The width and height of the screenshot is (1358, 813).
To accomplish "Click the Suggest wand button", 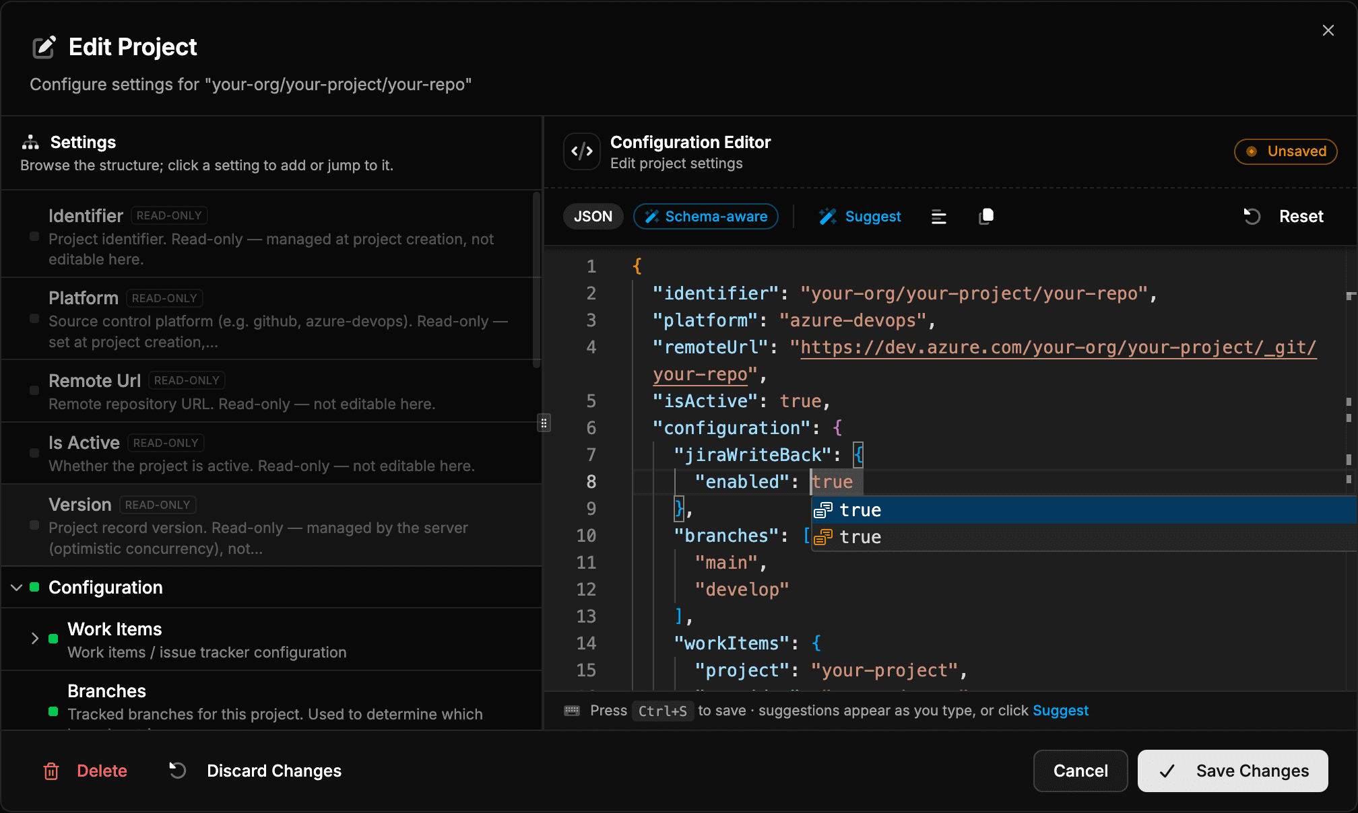I will (x=860, y=216).
